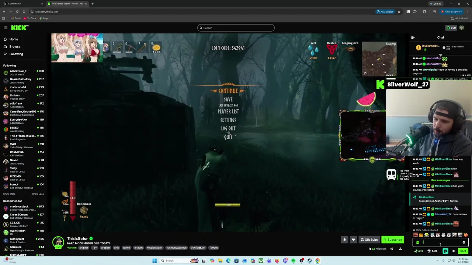
Task: Click the report warning triangle icon
Action: coord(400,249)
